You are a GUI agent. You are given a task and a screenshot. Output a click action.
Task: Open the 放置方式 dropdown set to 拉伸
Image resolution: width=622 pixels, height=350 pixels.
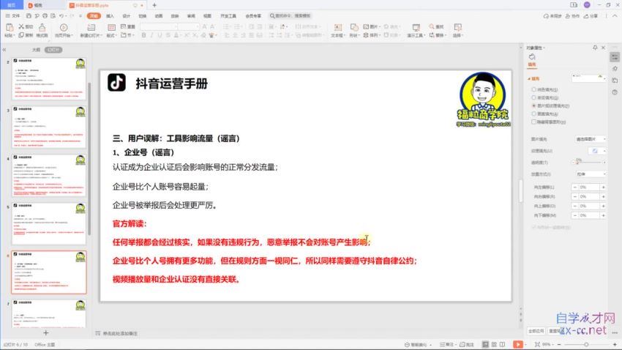point(591,174)
